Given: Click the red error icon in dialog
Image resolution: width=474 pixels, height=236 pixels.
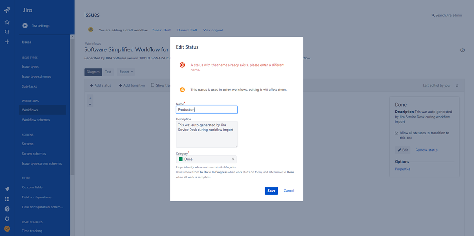Looking at the screenshot, I should point(182,65).
